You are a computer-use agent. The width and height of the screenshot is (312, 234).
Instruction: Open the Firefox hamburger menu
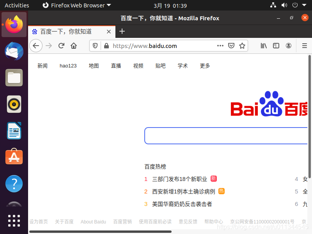pyautogui.click(x=305, y=46)
